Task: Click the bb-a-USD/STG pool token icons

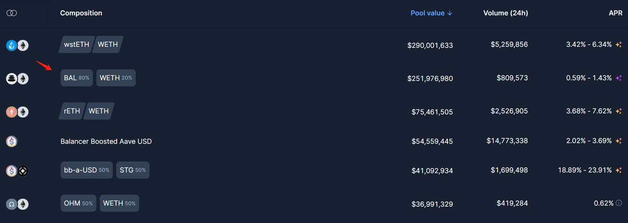Action: click(x=17, y=171)
